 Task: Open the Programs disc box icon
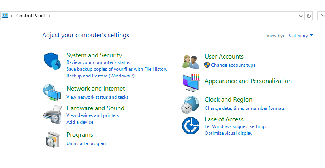[x=52, y=139]
